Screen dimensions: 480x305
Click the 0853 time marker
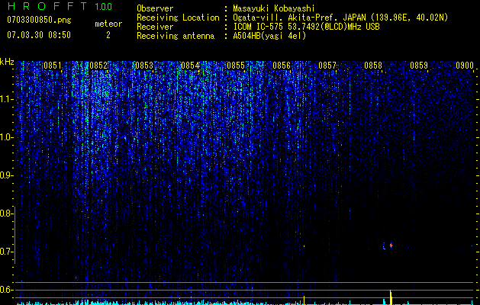tap(144, 66)
